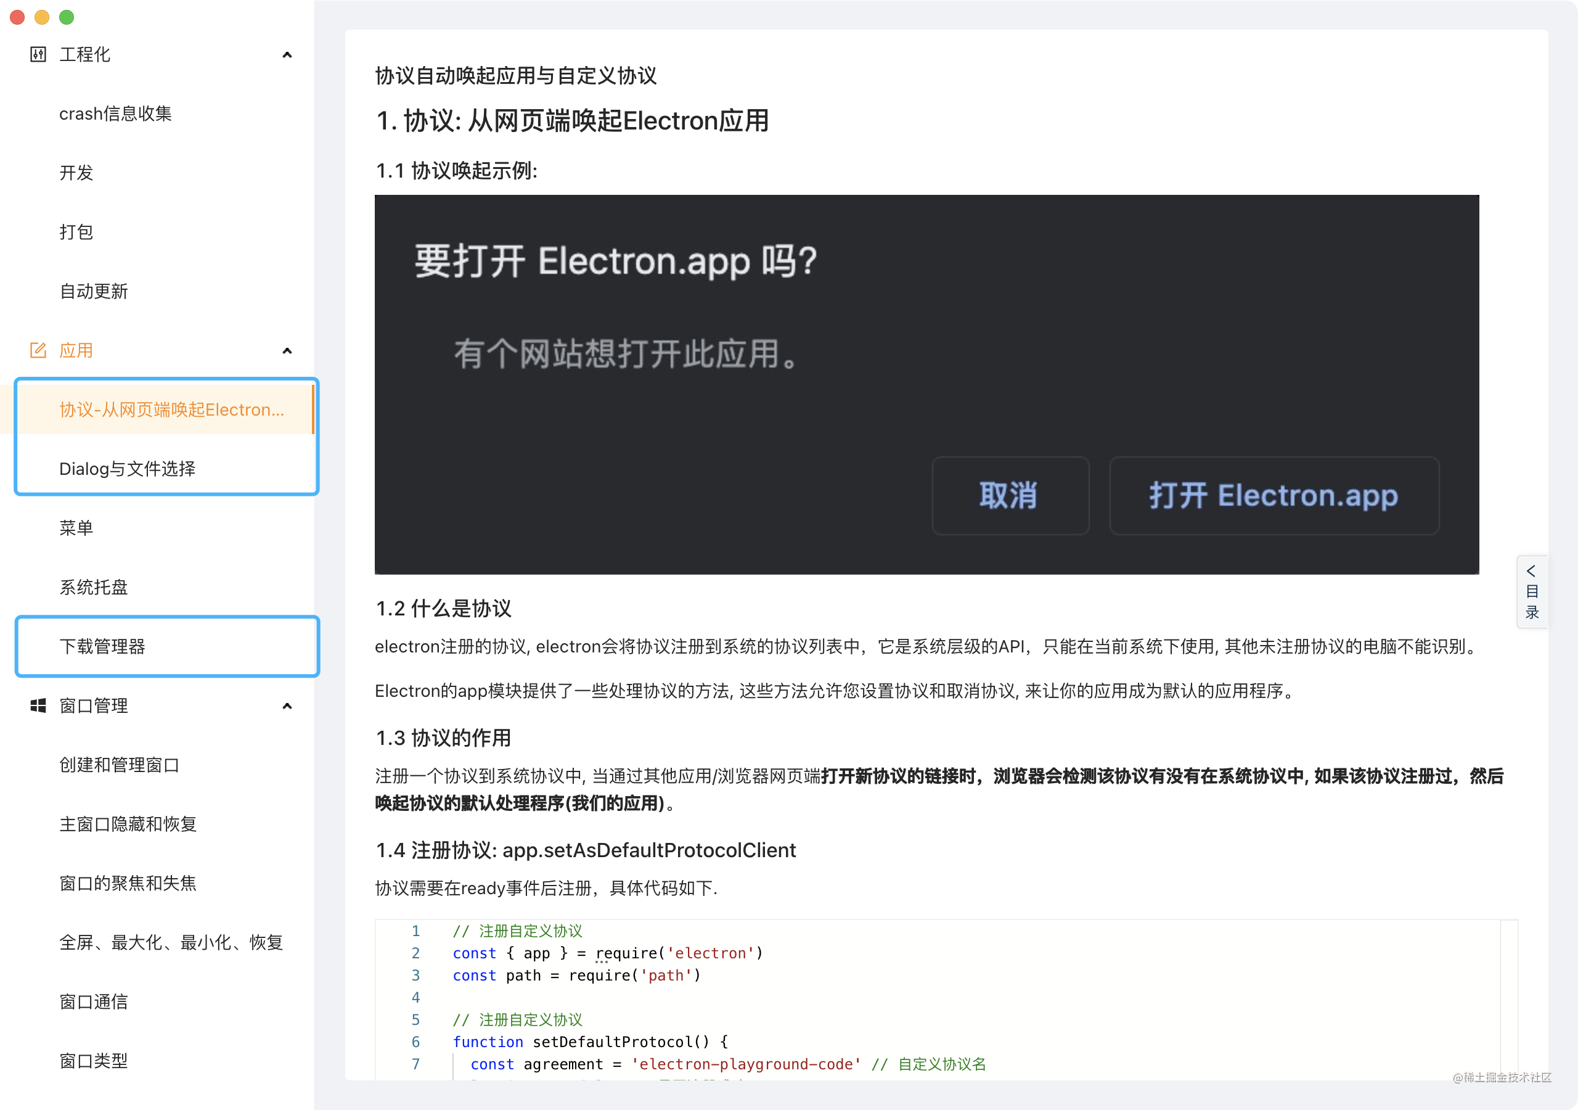
Task: Click the page title 协议自动唤起应用与自定义协议
Action: point(516,75)
